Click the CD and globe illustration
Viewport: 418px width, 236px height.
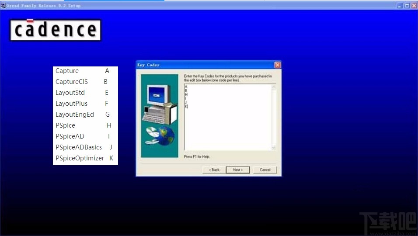[x=160, y=135]
